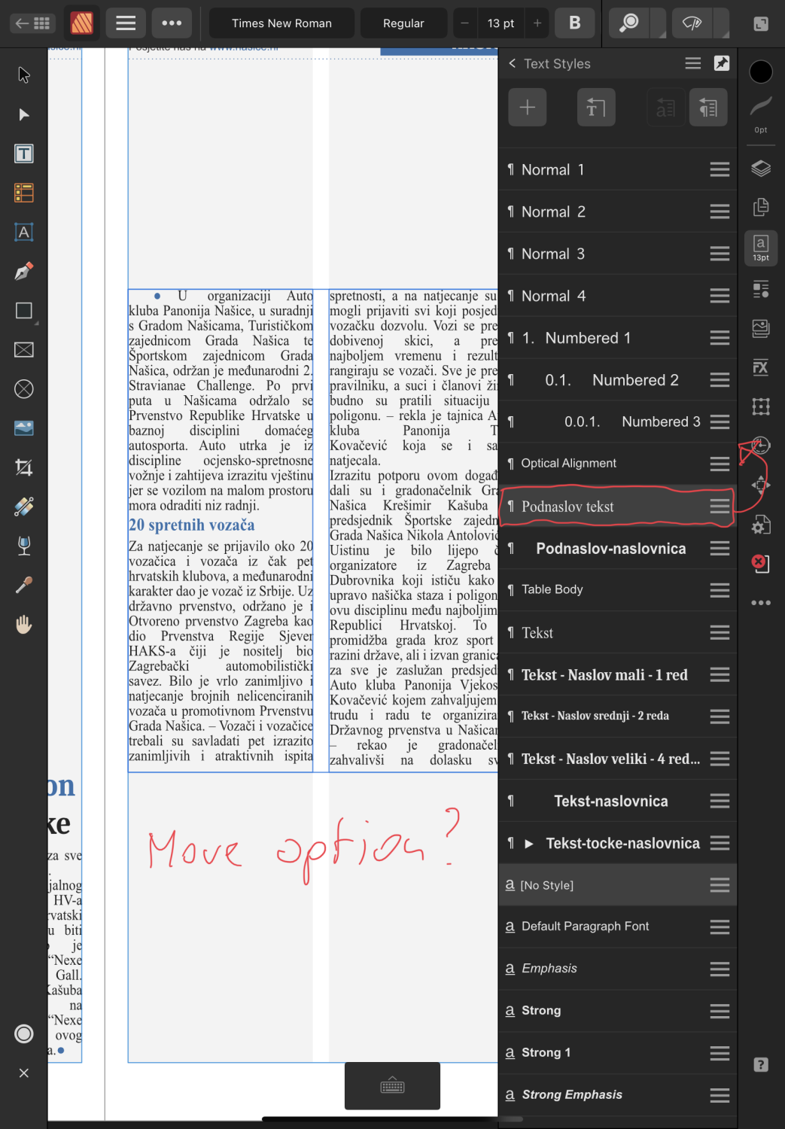Select the Frame Text tool
Viewport: 785px width, 1129px height.
point(24,154)
